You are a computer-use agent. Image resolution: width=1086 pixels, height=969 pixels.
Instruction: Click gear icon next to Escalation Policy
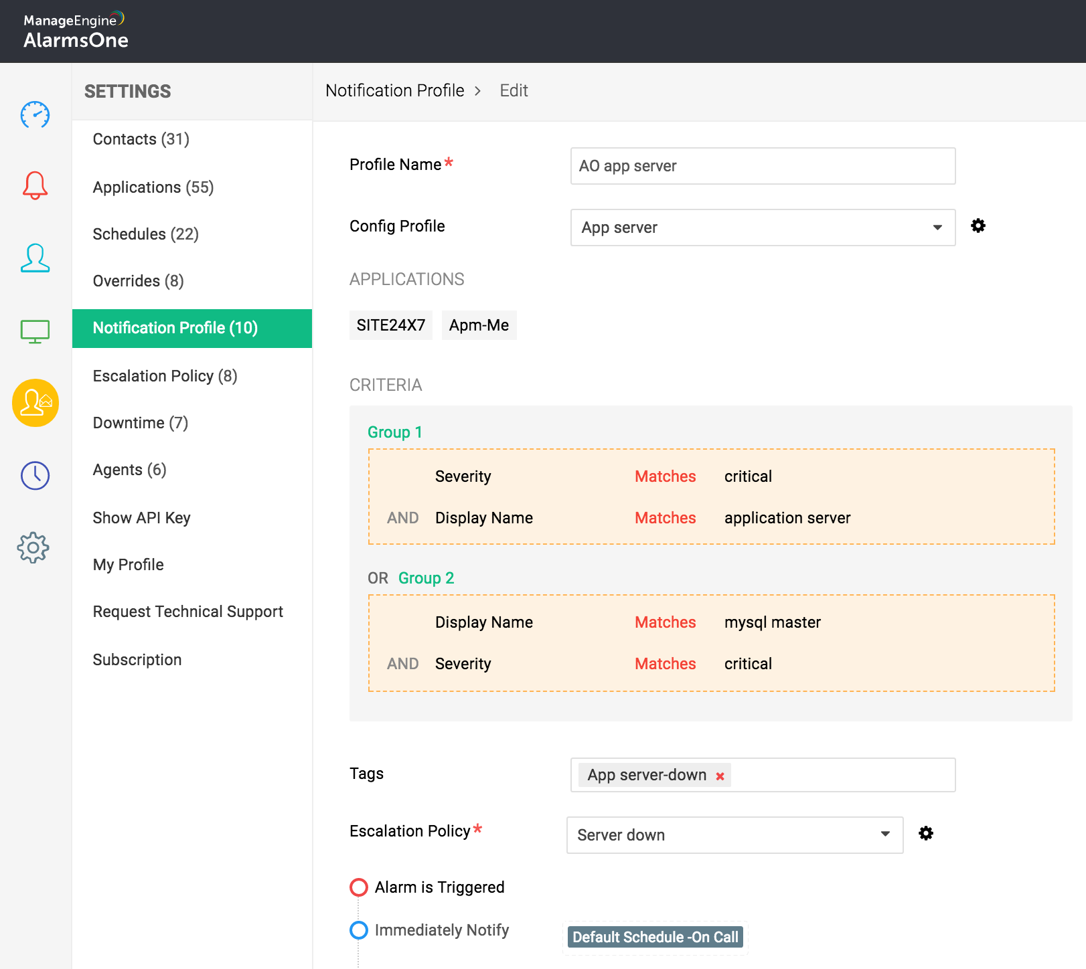pos(926,833)
